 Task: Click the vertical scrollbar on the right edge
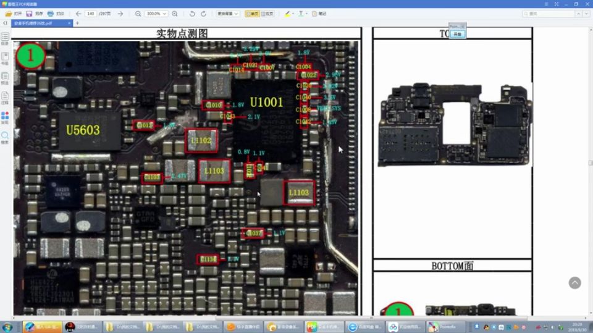pos(591,162)
